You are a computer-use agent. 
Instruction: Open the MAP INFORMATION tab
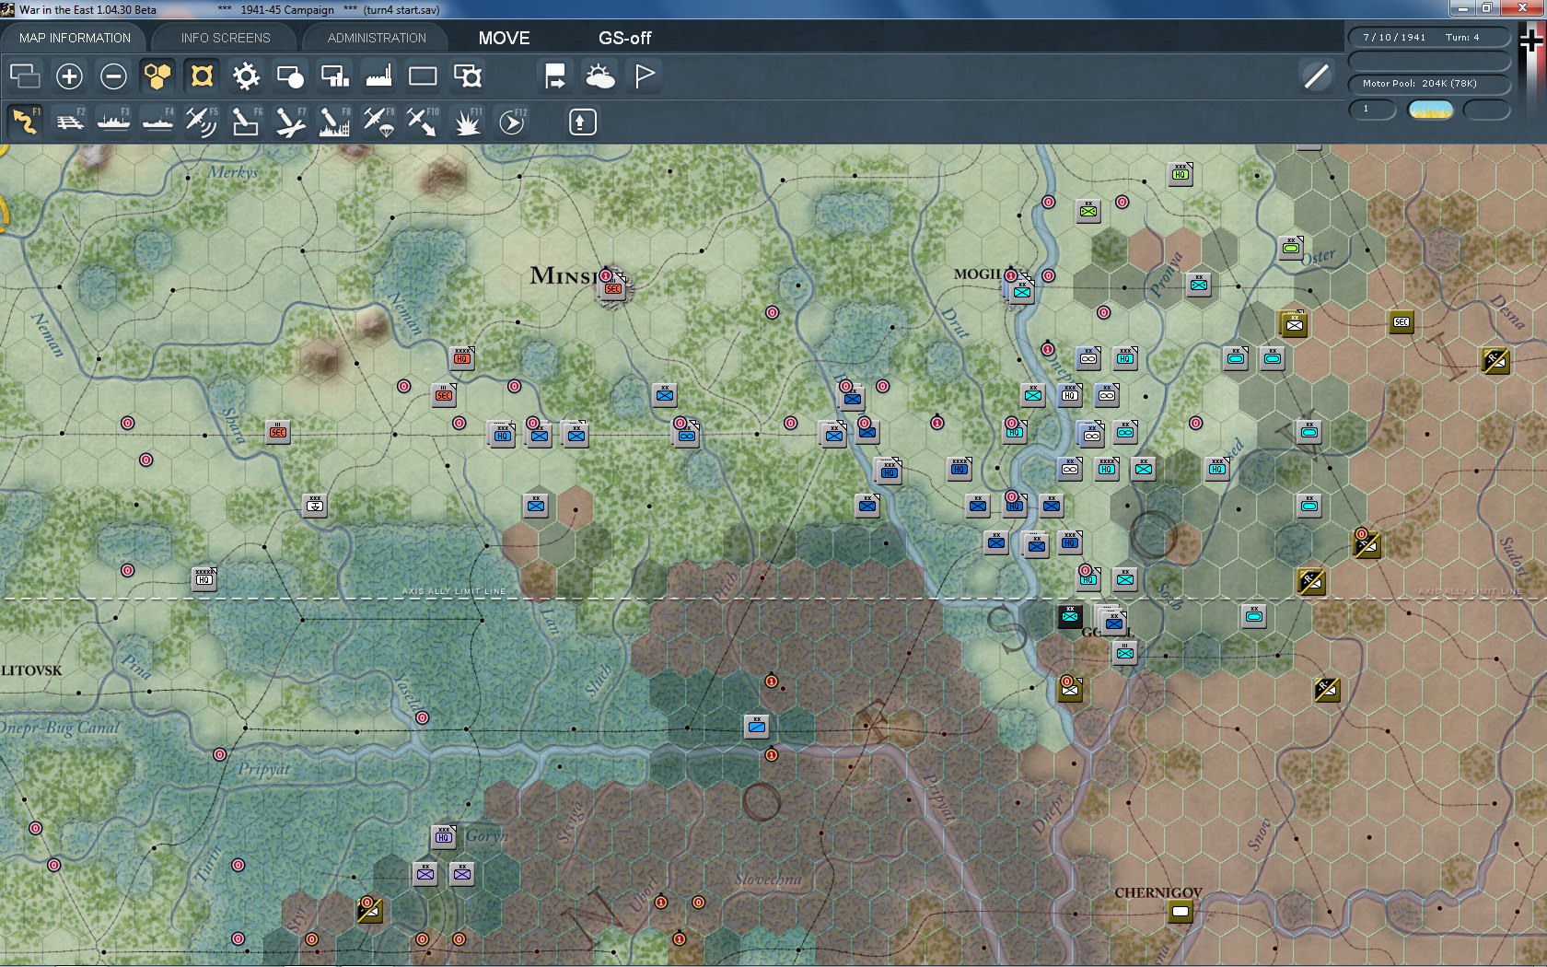pyautogui.click(x=75, y=38)
